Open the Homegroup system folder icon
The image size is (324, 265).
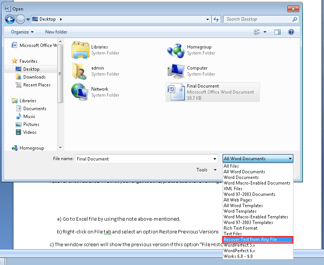(175, 50)
